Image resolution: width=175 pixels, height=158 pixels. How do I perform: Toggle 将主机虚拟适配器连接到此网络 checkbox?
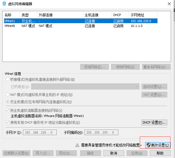[x=7, y=110]
